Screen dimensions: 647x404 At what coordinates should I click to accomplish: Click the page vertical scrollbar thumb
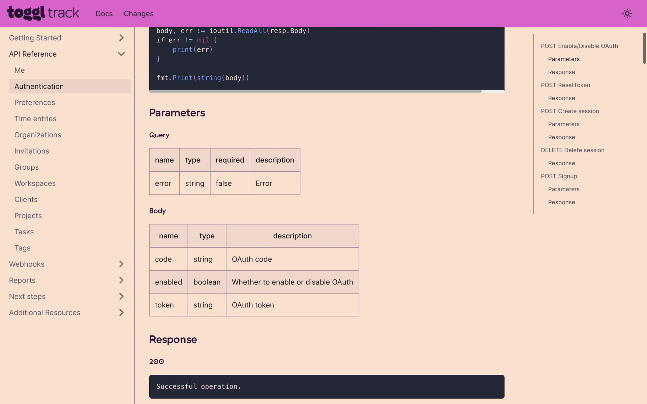coord(644,48)
